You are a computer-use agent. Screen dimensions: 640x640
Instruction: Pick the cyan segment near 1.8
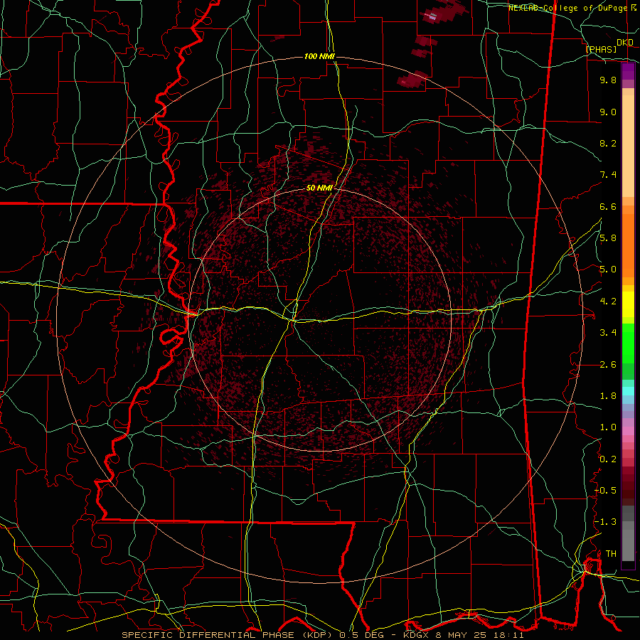pos(628,391)
